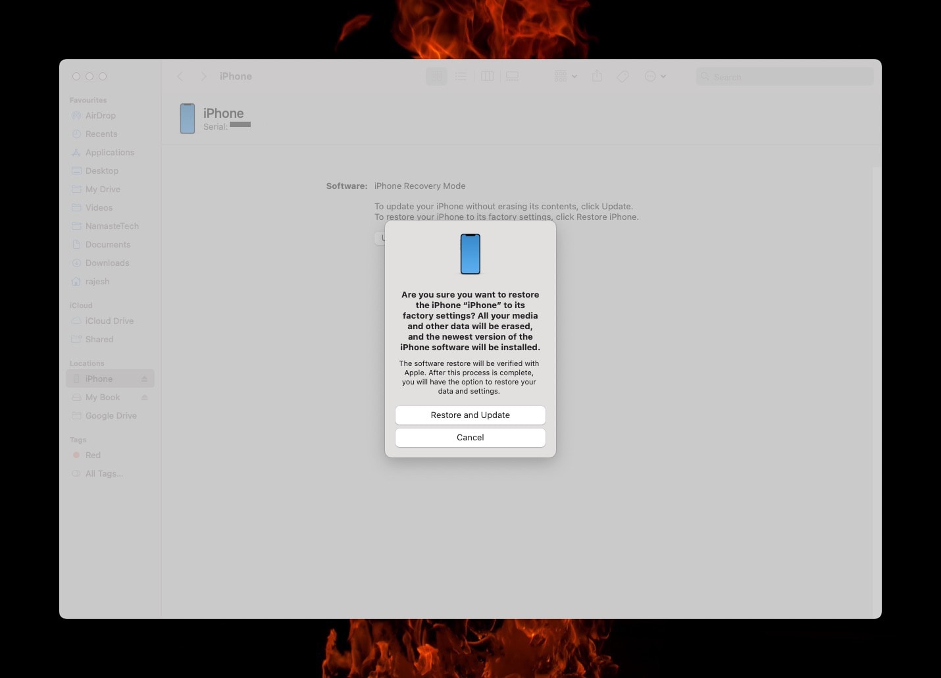Go back with the toolbar chevron
The width and height of the screenshot is (941, 678).
pos(180,76)
